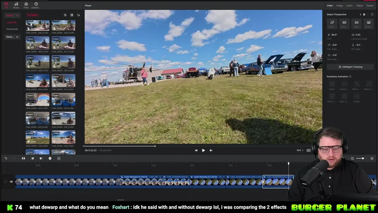The height and width of the screenshot is (213, 378).
Task: Split clip at playhead
Action: click(23, 159)
